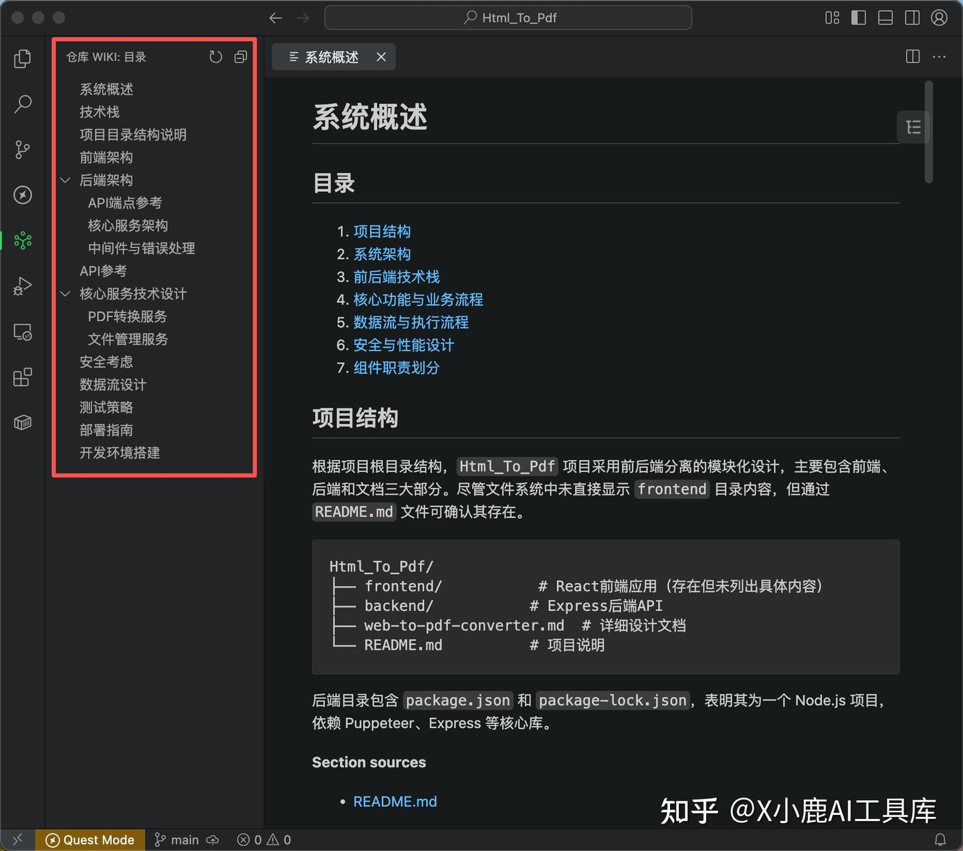Screen dimensions: 963x851
Task: Open the README.md link
Action: coord(395,801)
